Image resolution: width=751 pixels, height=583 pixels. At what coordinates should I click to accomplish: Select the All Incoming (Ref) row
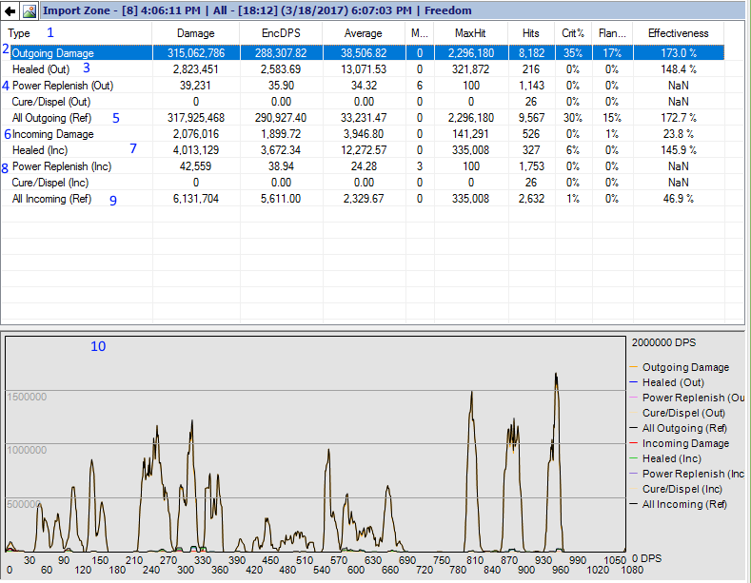point(51,199)
